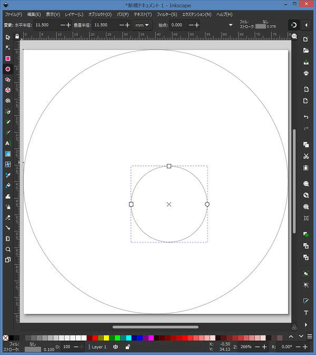Decrease vertical radius with minus button
Viewport: 316px width, 355px height.
122,25
